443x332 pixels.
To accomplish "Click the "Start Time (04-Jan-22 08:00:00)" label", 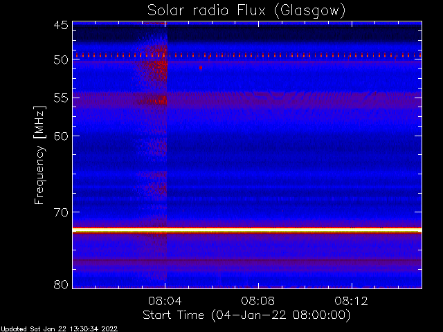I will pos(246,315).
